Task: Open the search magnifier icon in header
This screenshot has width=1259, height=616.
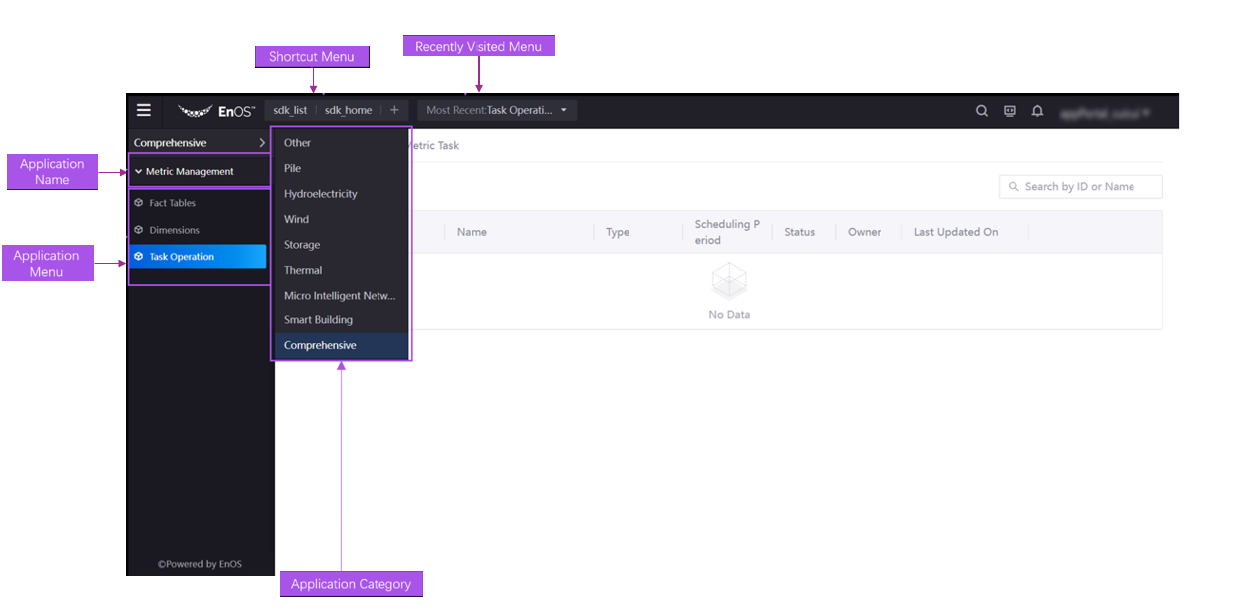Action: tap(982, 111)
